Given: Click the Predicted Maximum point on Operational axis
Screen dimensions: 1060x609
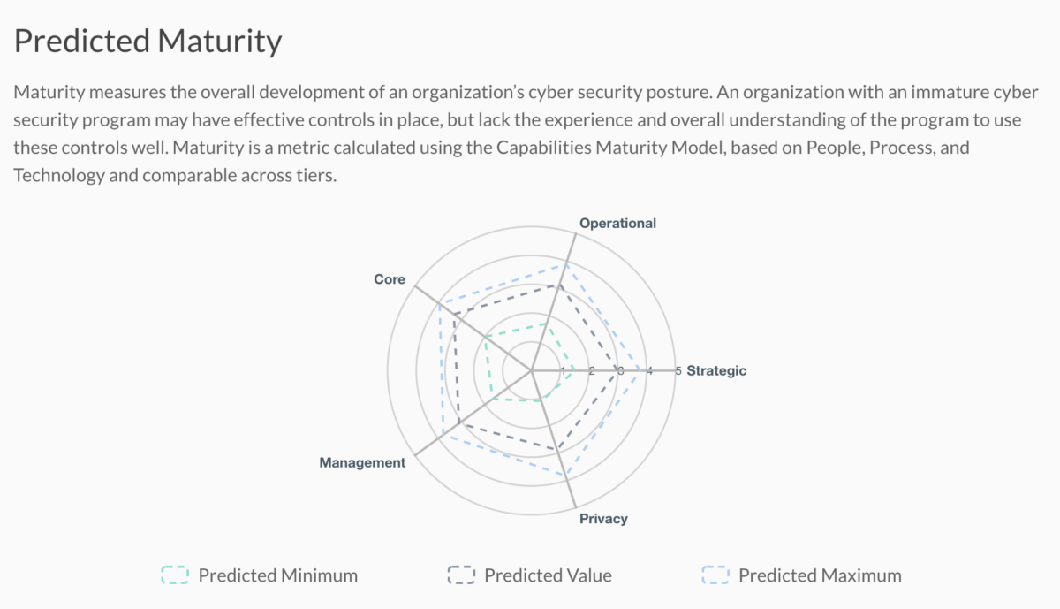Looking at the screenshot, I should click(x=565, y=264).
